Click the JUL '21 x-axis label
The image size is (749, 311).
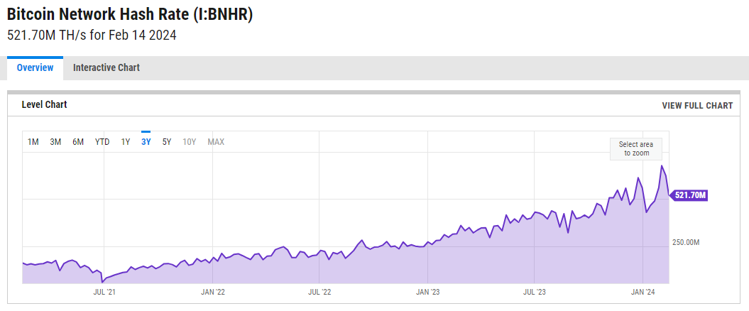(x=104, y=292)
